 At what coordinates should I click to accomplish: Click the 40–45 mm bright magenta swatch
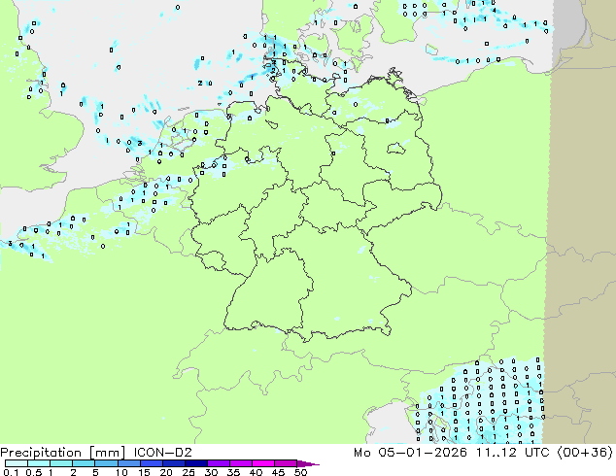pos(263,463)
